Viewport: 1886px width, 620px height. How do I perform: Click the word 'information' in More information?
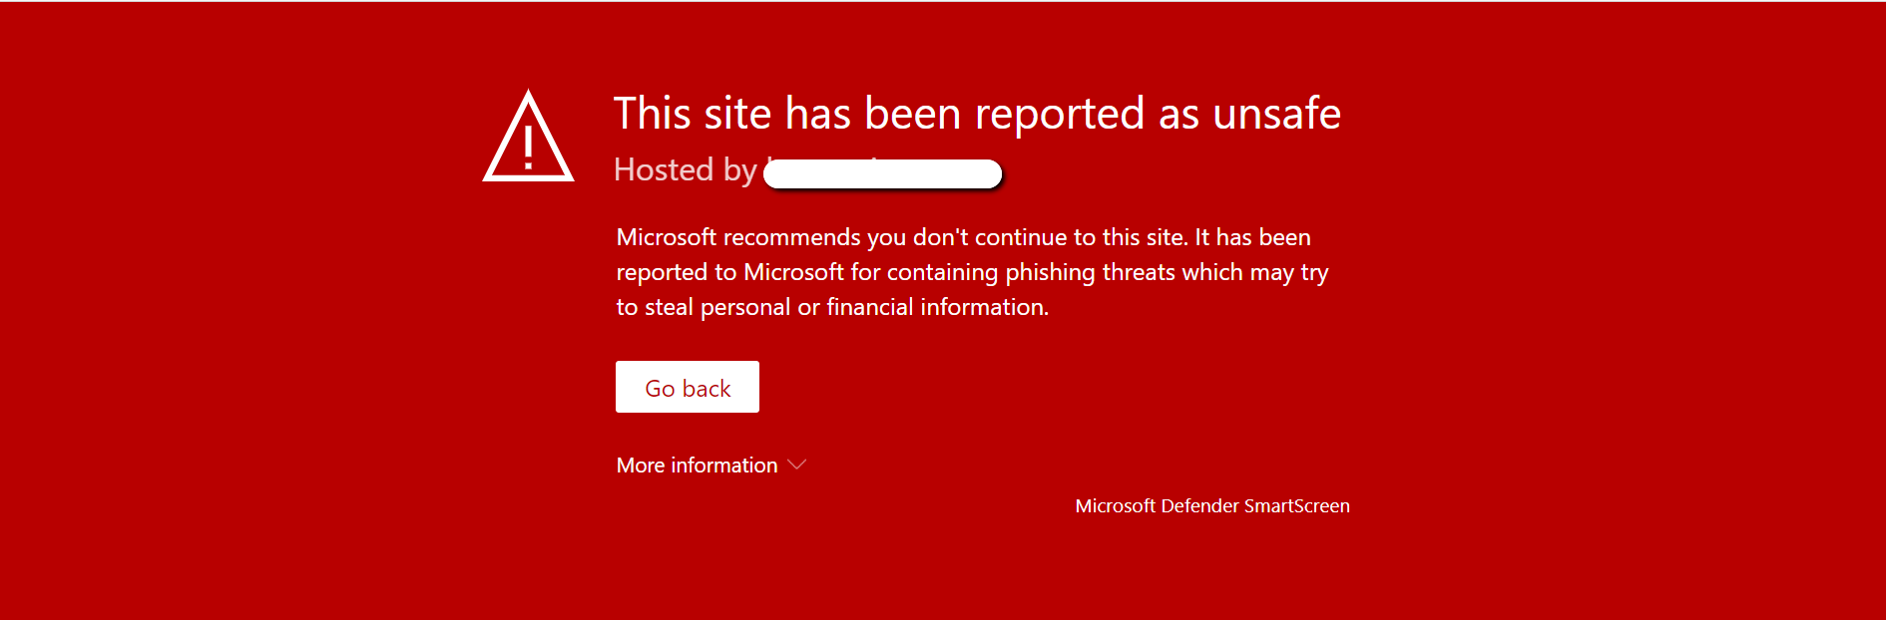724,465
